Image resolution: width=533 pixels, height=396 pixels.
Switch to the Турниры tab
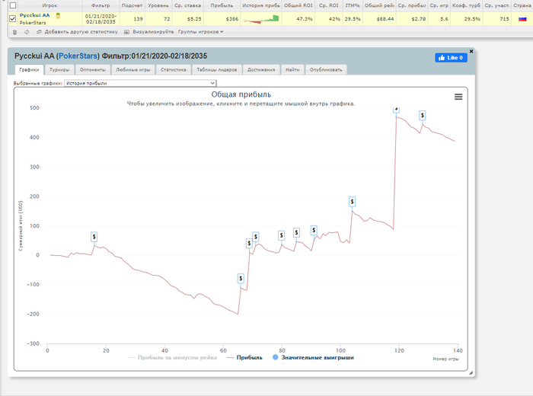[x=59, y=70]
